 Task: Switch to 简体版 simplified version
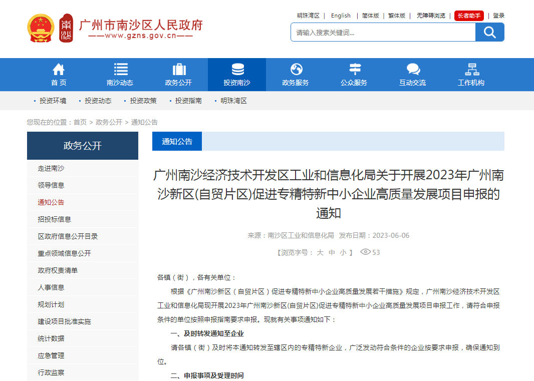(371, 16)
